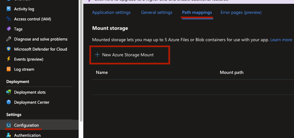This screenshot has width=294, height=138.
Task: Follow the Learn more link
Action: pyautogui.click(x=281, y=40)
